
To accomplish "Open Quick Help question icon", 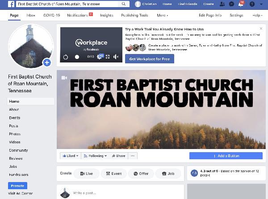I will (x=251, y=4).
